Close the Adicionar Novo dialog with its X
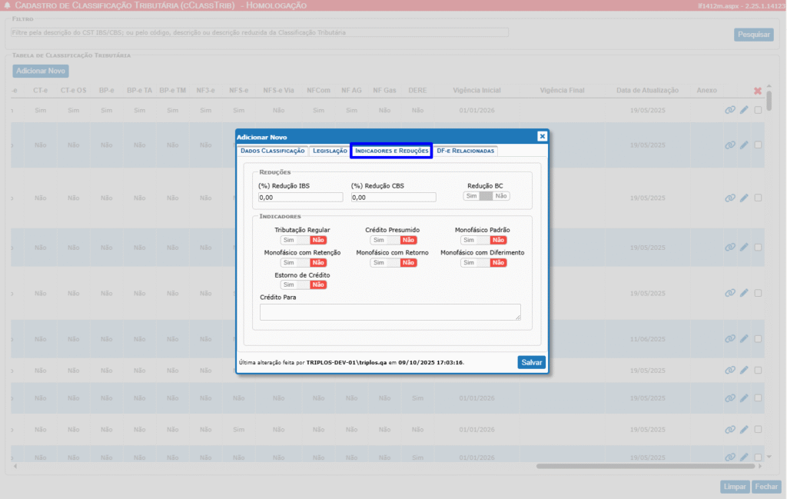Viewport: 787px width, 499px height. [x=542, y=136]
